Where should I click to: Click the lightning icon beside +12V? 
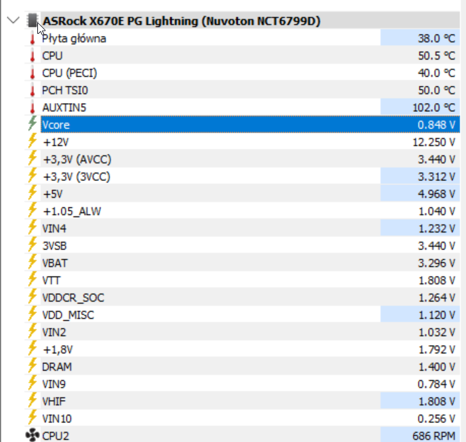[x=32, y=142]
